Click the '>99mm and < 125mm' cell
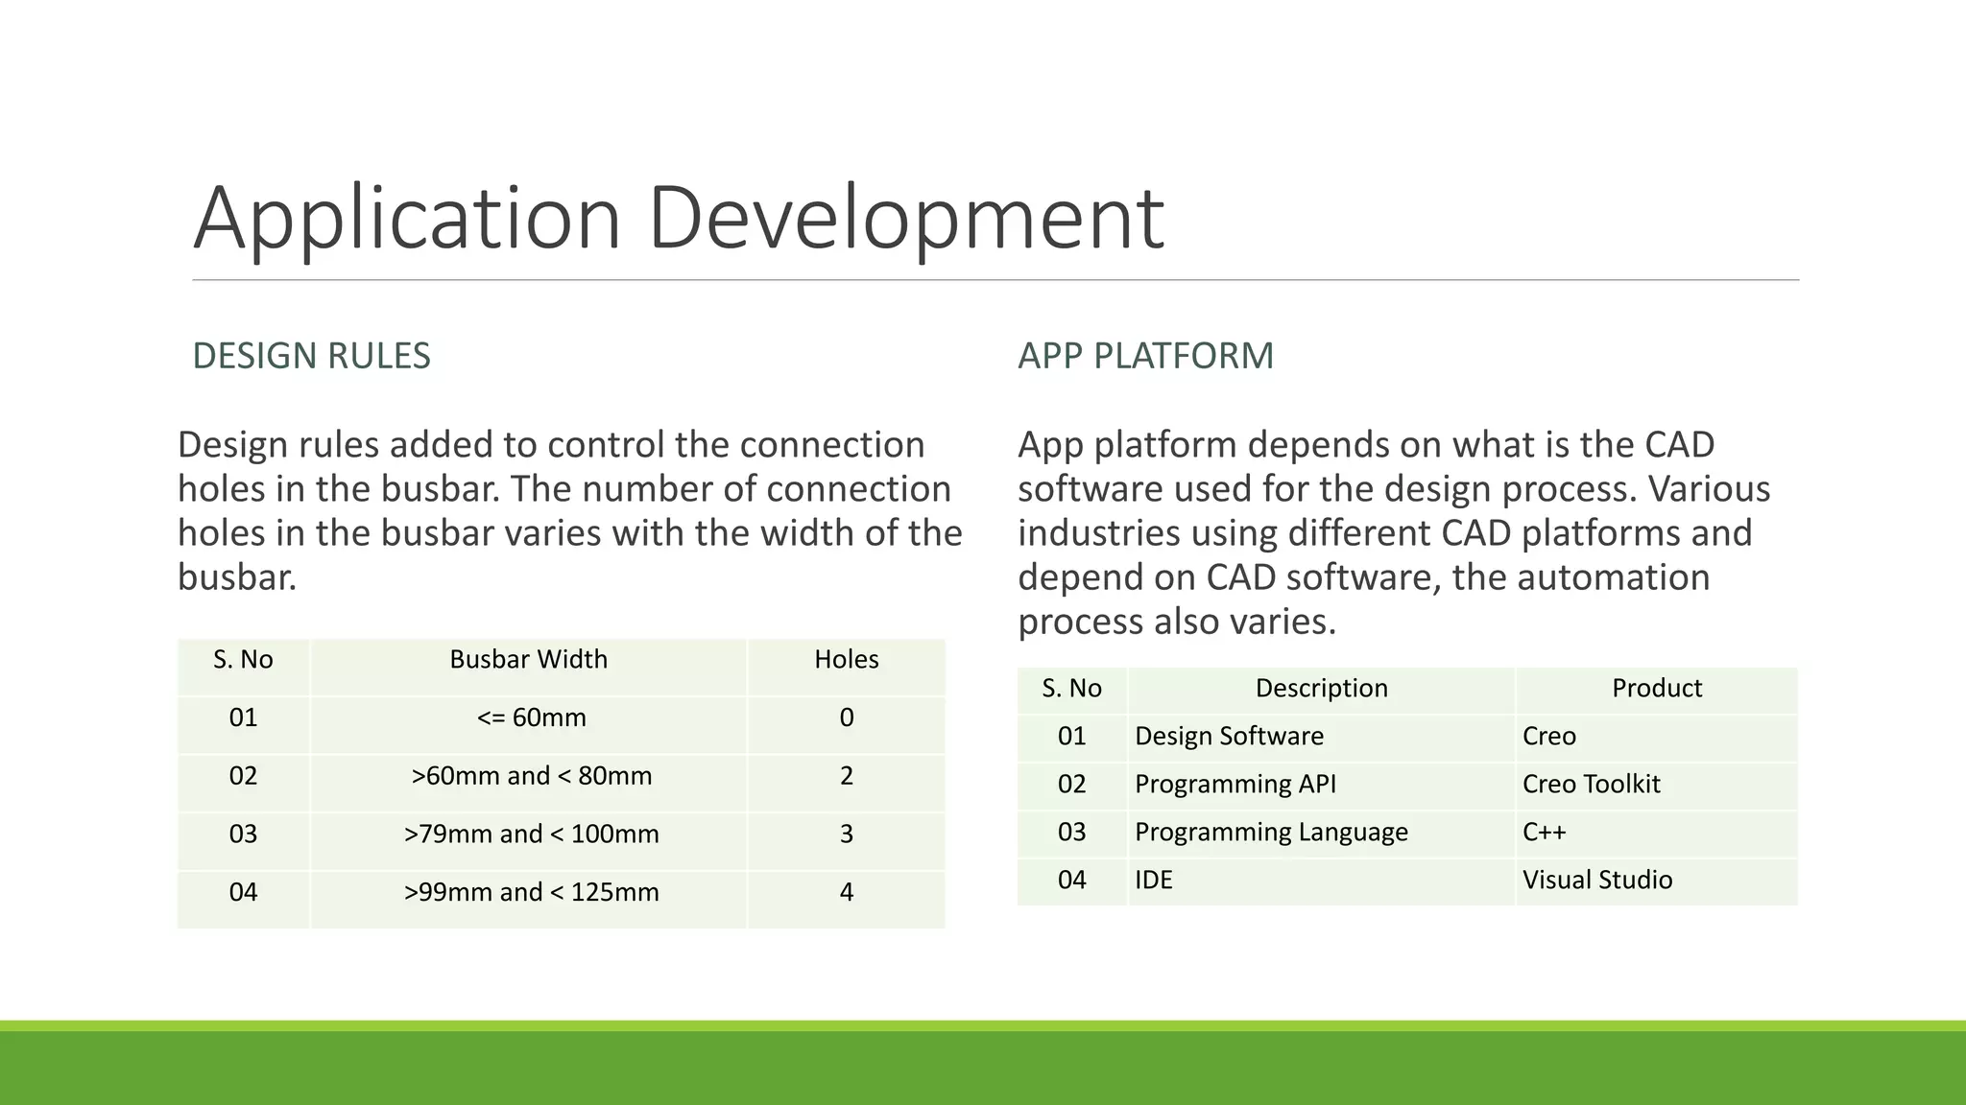Viewport: 1966px width, 1105px height. pos(531,893)
